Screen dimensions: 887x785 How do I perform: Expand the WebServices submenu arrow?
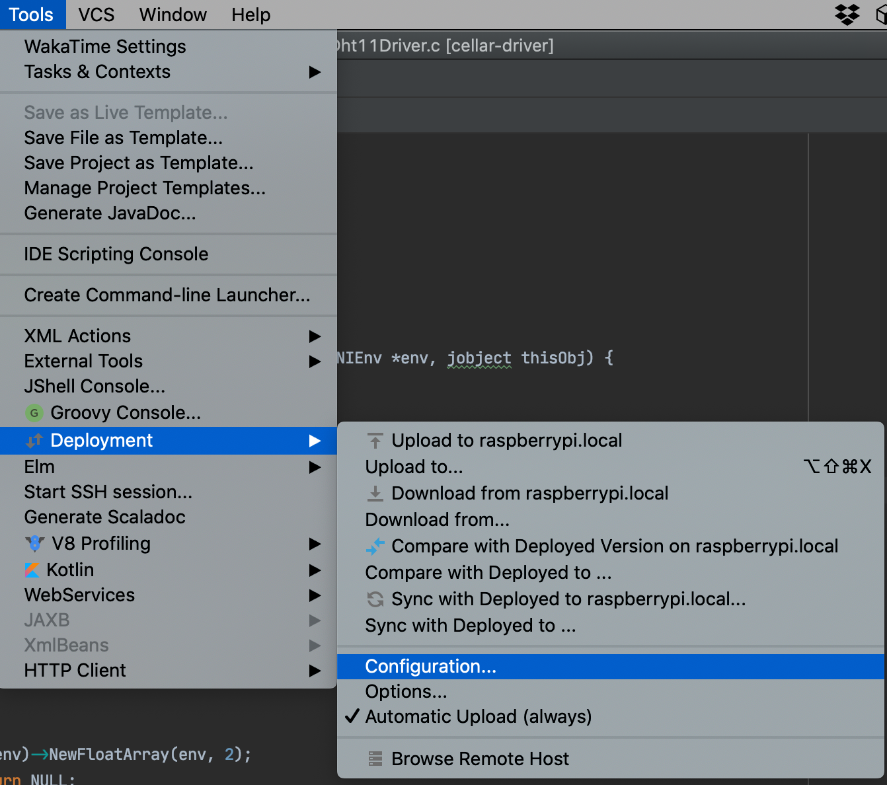[315, 595]
